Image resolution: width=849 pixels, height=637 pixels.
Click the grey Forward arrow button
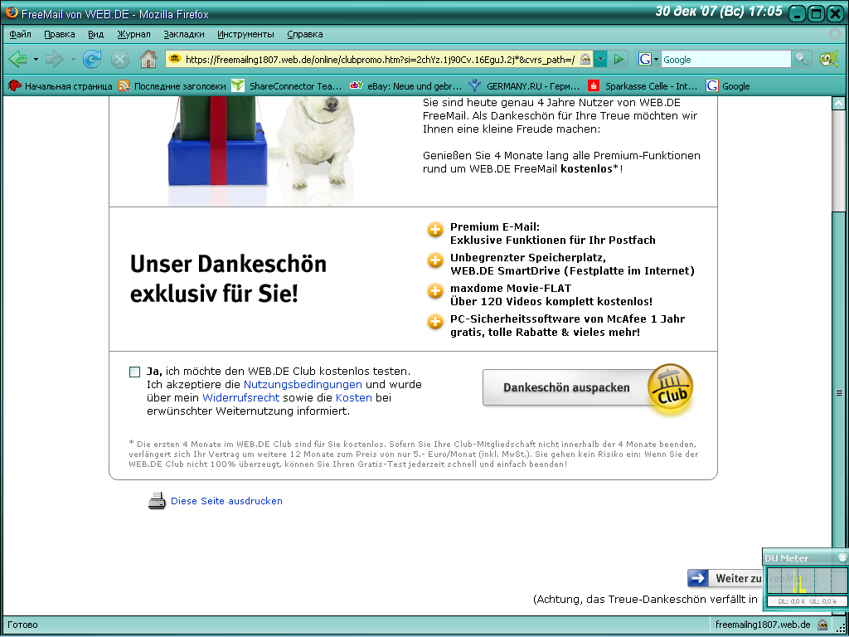click(54, 59)
